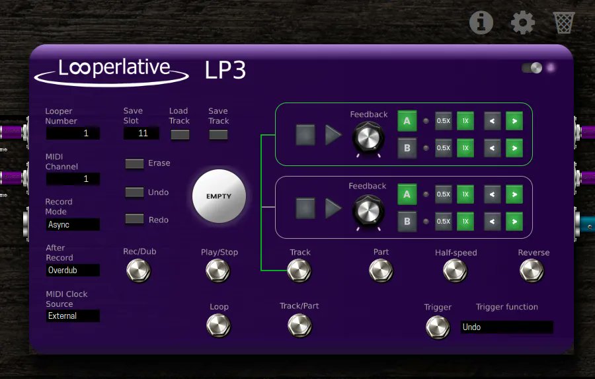Stomp the Track/Part footswitch

pyautogui.click(x=299, y=326)
